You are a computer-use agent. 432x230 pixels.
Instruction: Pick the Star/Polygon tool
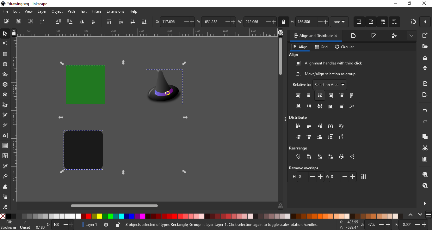(x=5, y=75)
